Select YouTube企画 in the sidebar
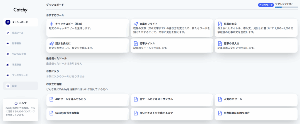 point(18,54)
